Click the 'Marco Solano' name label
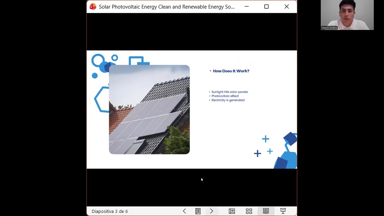Viewport: 384px width, 216px height. (329, 28)
